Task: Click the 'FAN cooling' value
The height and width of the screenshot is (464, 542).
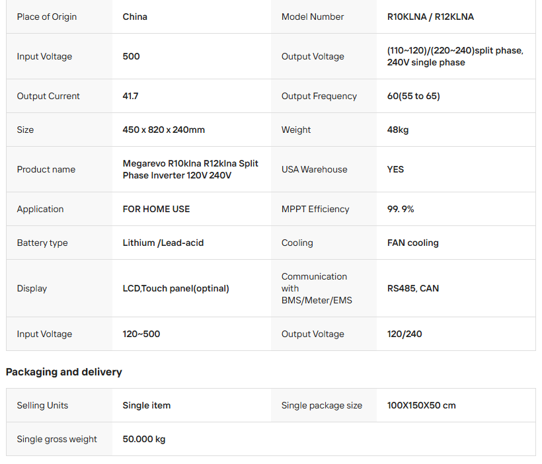Action: click(x=413, y=243)
